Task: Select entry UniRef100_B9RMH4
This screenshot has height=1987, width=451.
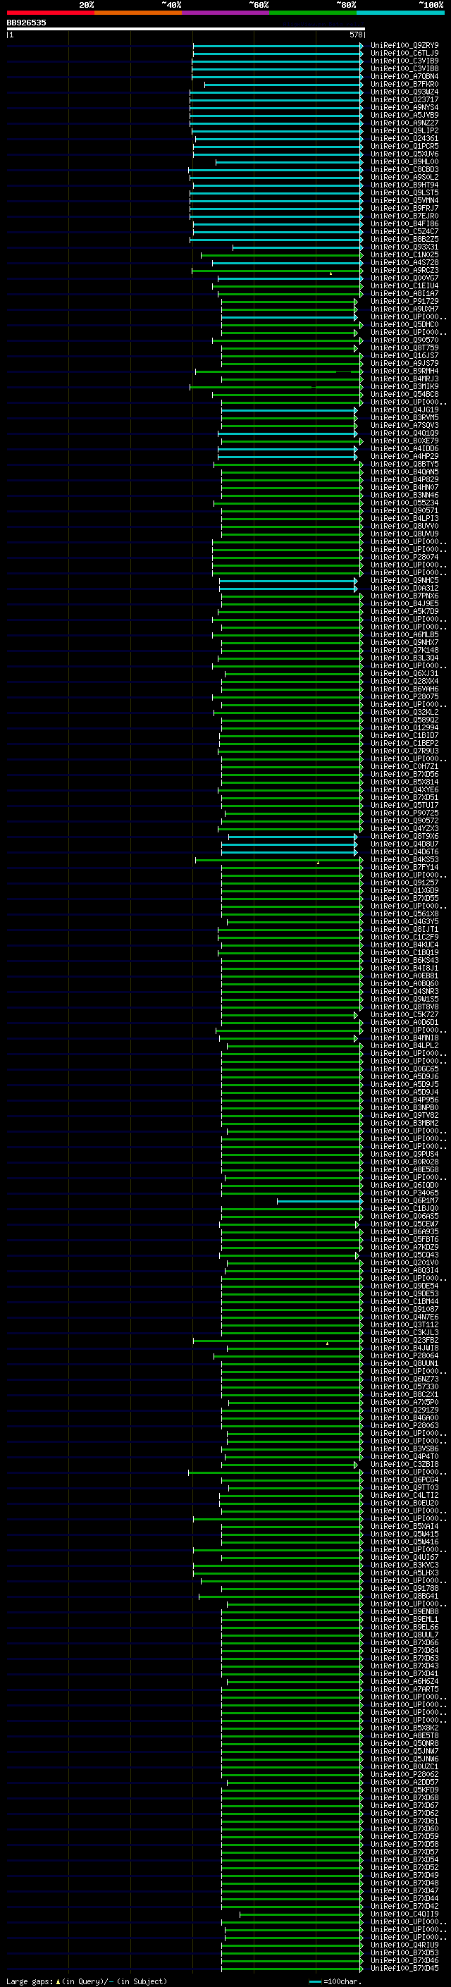Action: 404,371
